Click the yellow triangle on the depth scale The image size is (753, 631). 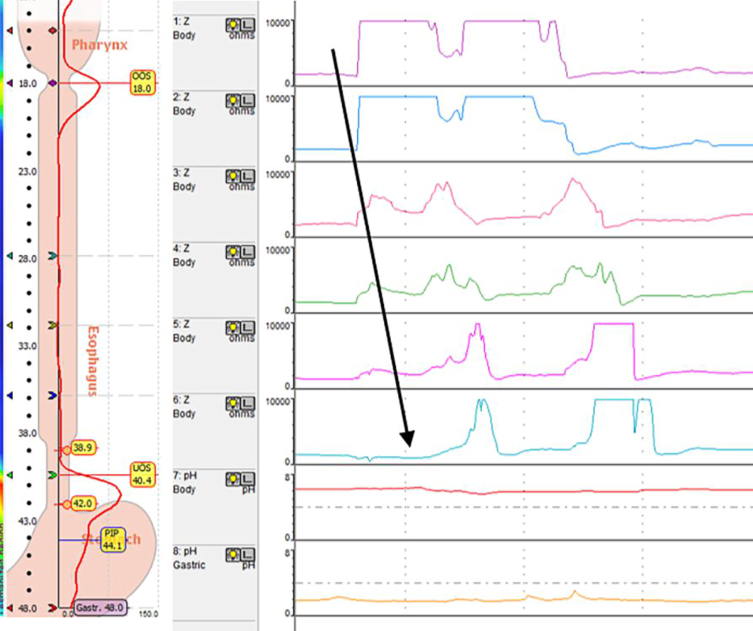10,326
